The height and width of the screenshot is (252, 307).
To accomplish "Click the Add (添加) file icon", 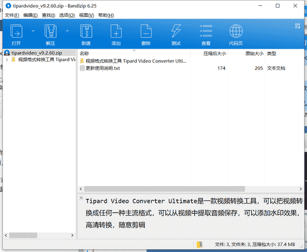I will click(116, 31).
